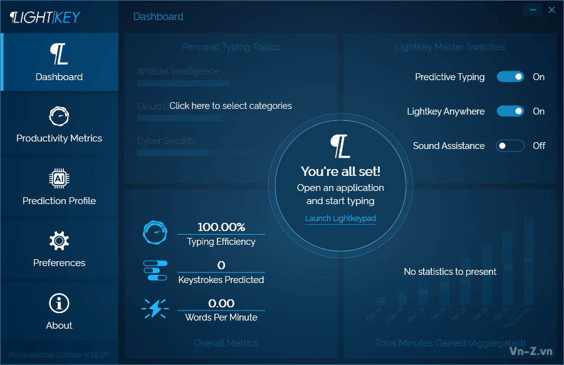Go to the Productivity Metrics label in the sidebar
Screen dimensions: 564x365
click(x=59, y=138)
